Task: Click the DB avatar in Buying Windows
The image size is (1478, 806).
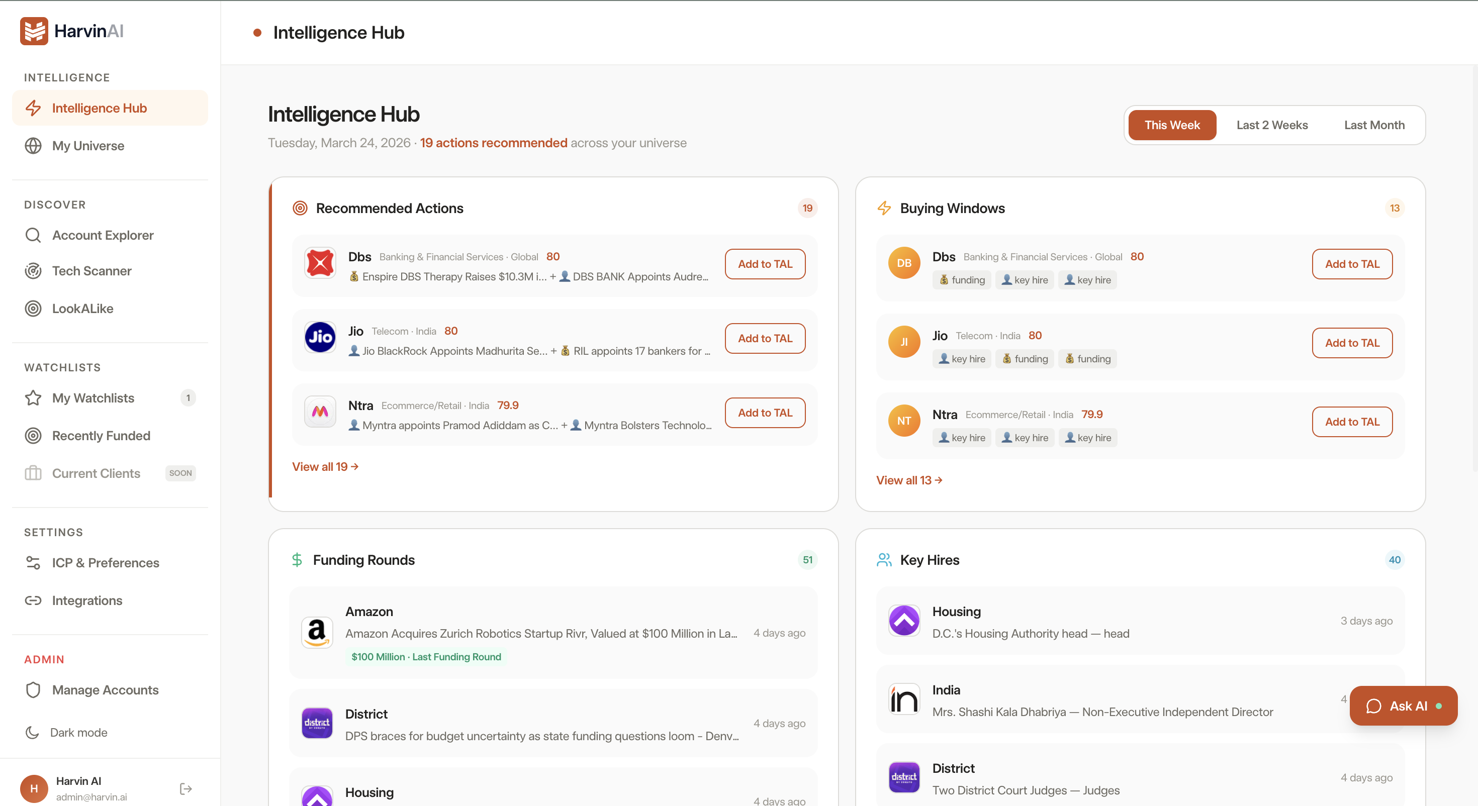Action: 904,263
